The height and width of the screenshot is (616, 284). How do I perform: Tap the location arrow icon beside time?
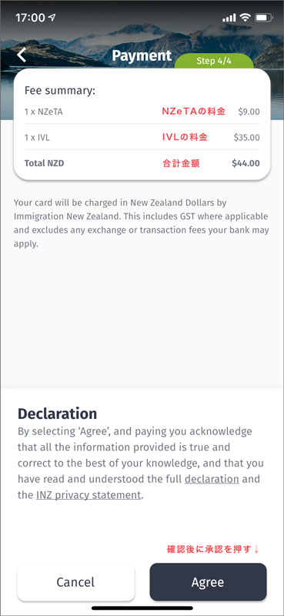(x=52, y=18)
